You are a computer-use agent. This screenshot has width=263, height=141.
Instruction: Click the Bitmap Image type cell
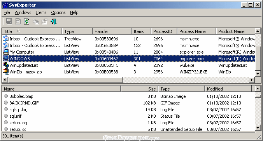tap(173, 96)
